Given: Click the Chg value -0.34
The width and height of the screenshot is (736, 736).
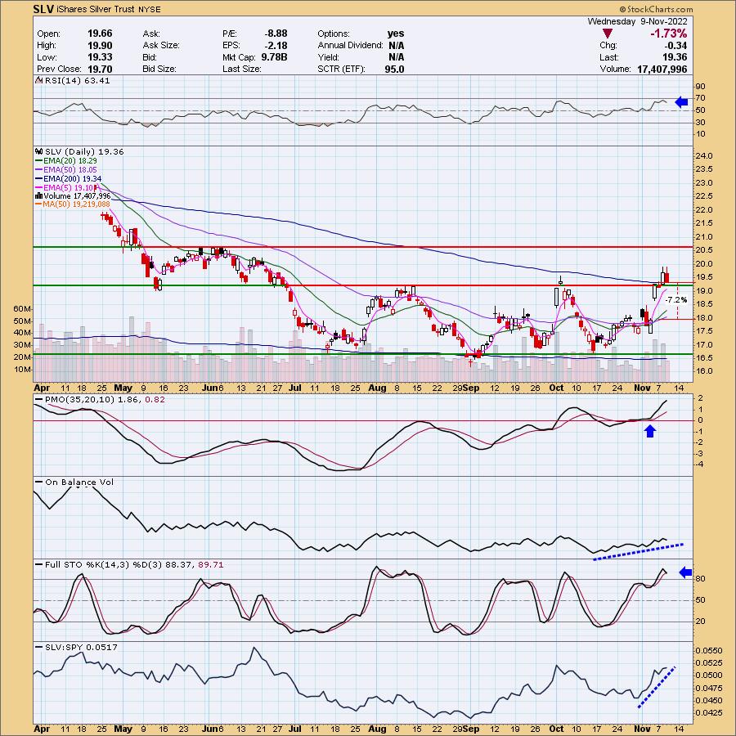Looking at the screenshot, I should (675, 46).
